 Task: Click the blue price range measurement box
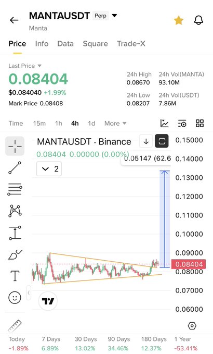[165, 219]
